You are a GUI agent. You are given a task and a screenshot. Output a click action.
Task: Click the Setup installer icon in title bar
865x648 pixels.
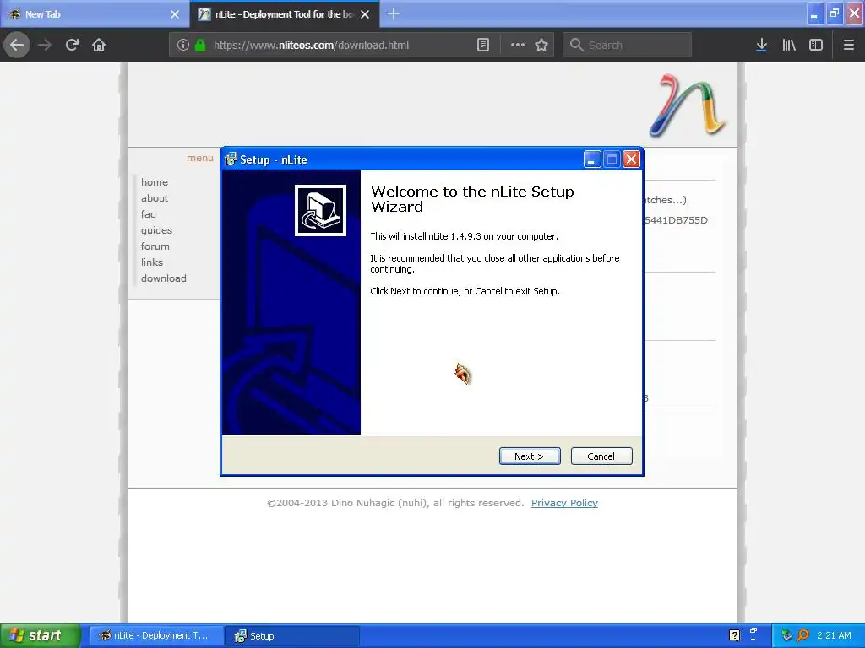[230, 159]
